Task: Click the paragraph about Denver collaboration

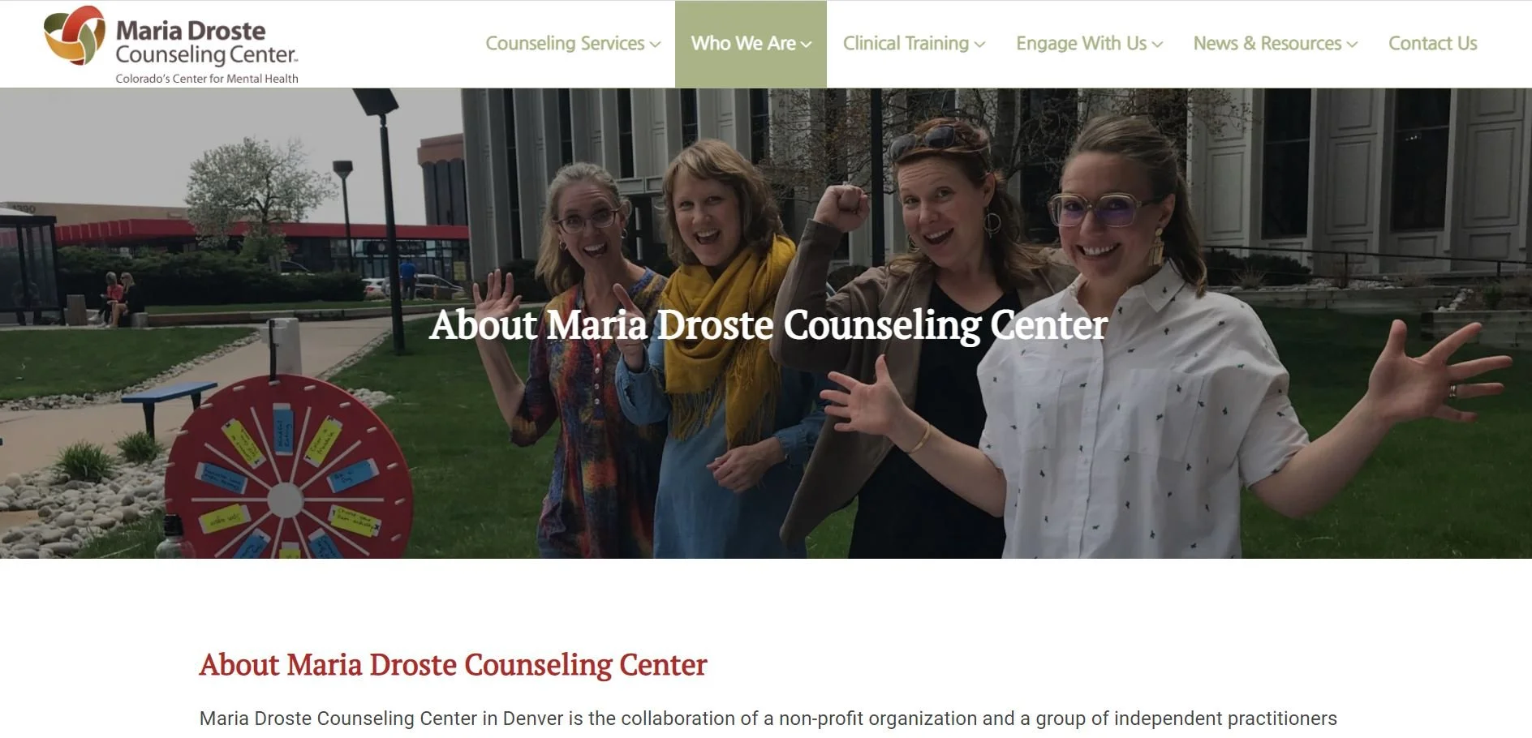Action: coord(768,719)
